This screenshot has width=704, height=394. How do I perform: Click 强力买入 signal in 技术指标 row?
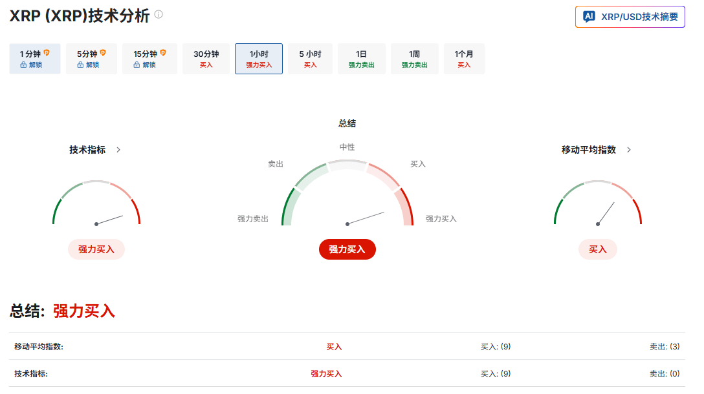(x=326, y=374)
